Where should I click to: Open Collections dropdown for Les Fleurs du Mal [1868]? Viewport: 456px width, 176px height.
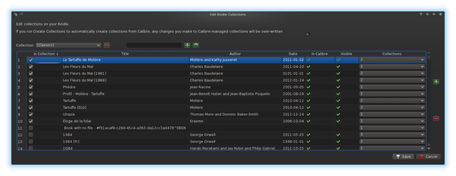pyautogui.click(x=392, y=80)
